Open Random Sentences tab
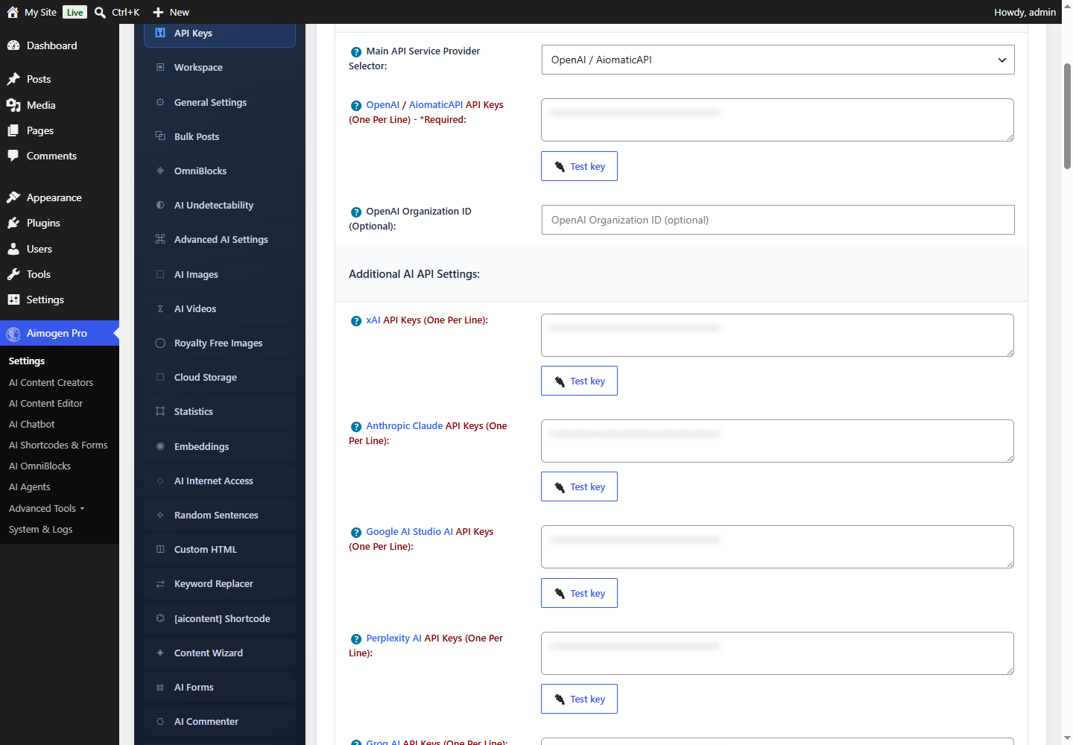This screenshot has width=1073, height=745. [x=220, y=515]
